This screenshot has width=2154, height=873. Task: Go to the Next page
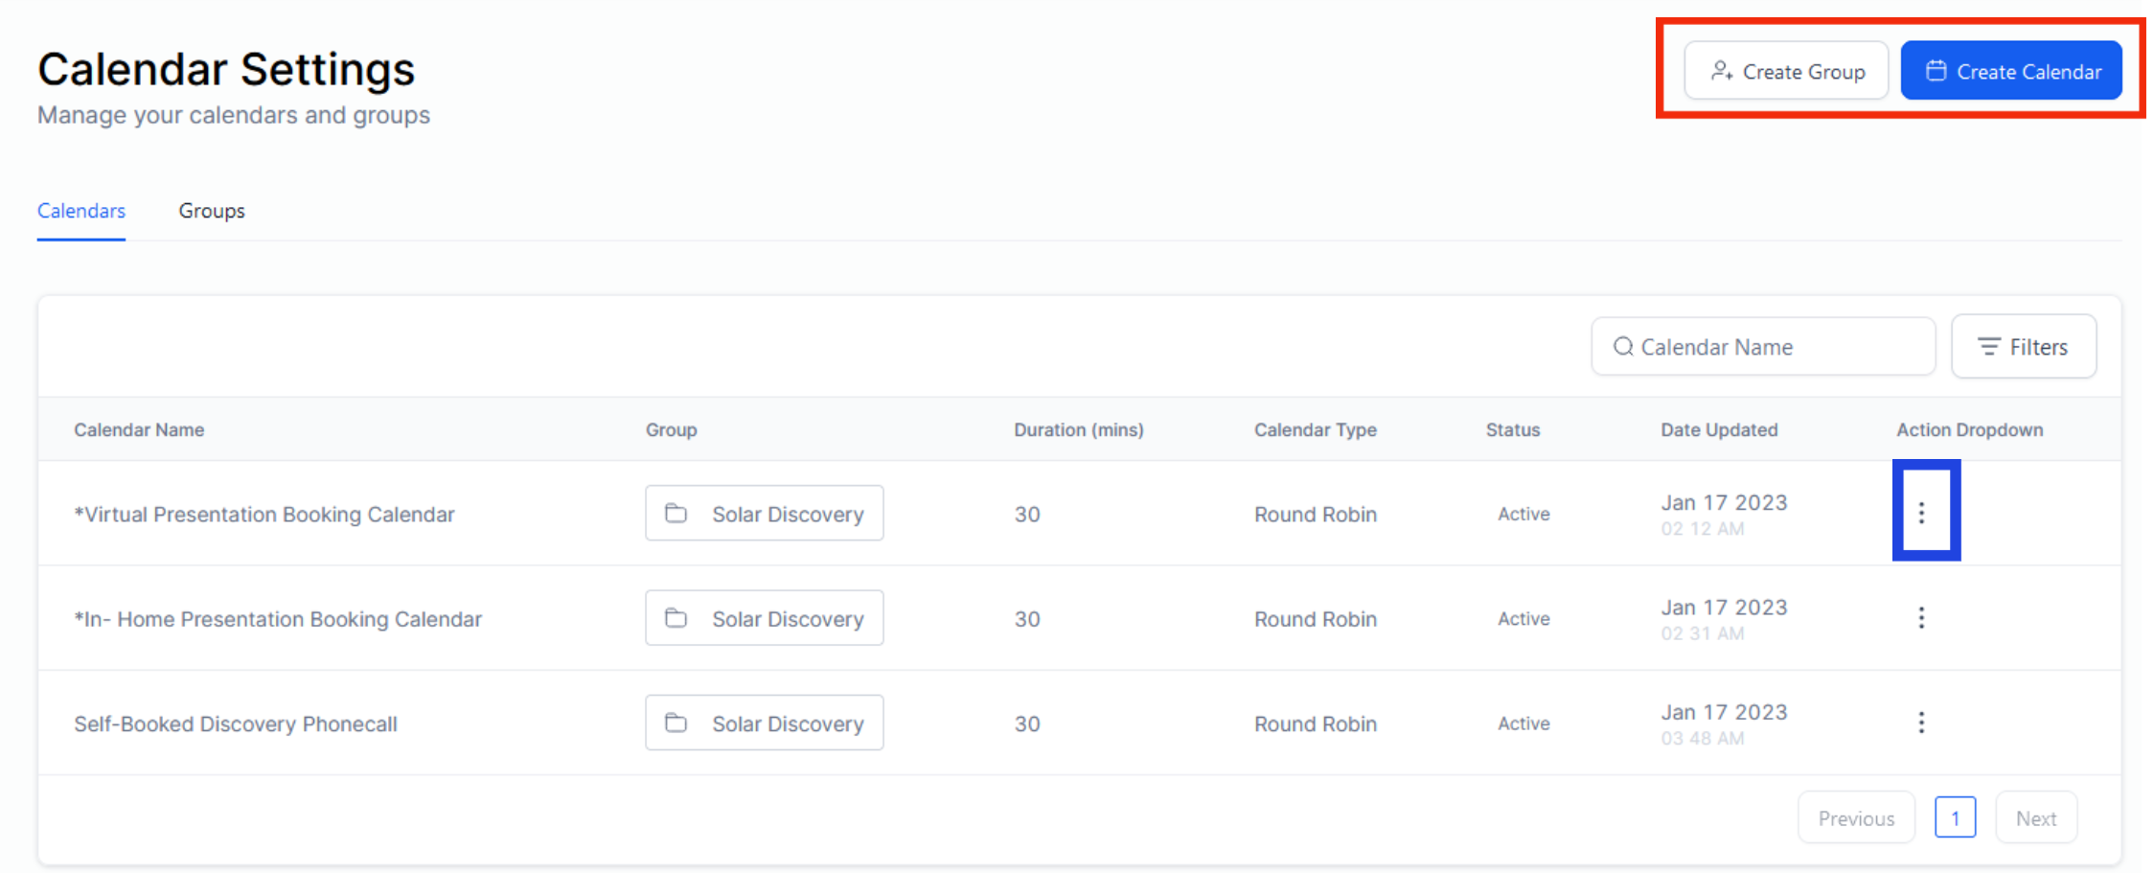point(2036,818)
